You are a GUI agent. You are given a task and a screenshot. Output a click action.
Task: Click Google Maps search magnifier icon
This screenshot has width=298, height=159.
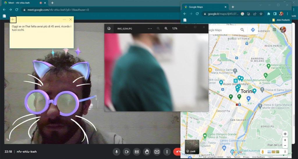pyautogui.click(x=242, y=30)
